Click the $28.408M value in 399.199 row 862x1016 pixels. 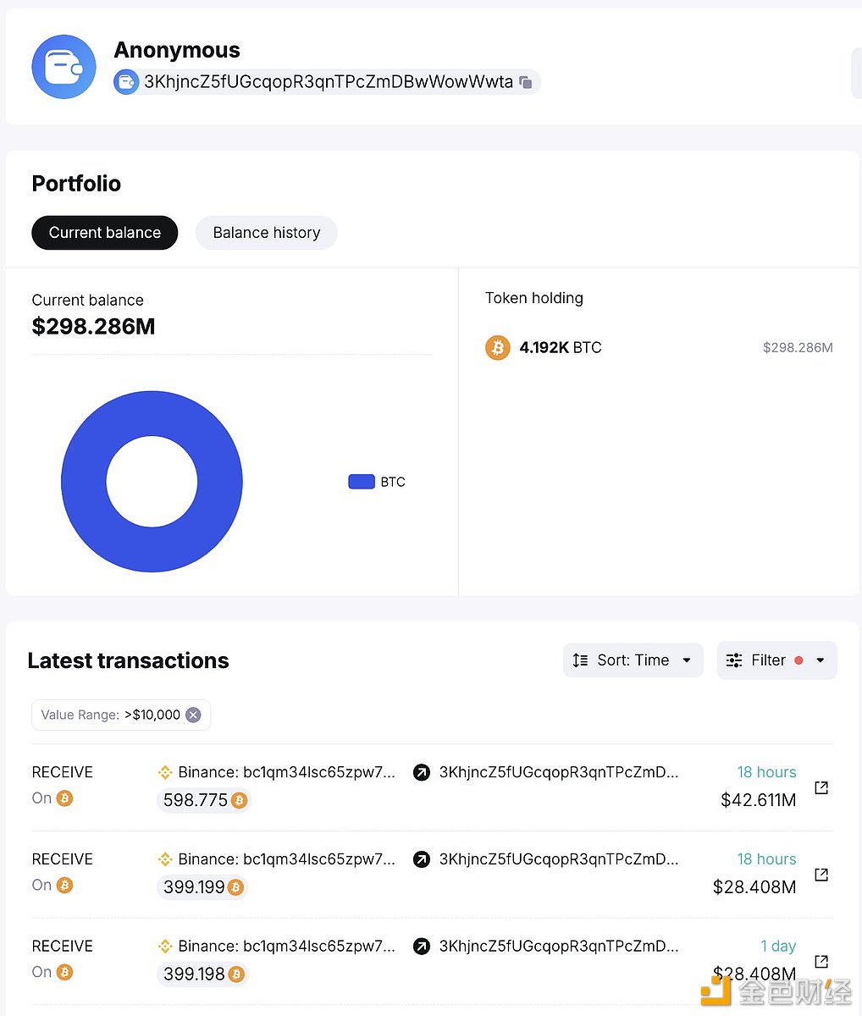click(754, 887)
